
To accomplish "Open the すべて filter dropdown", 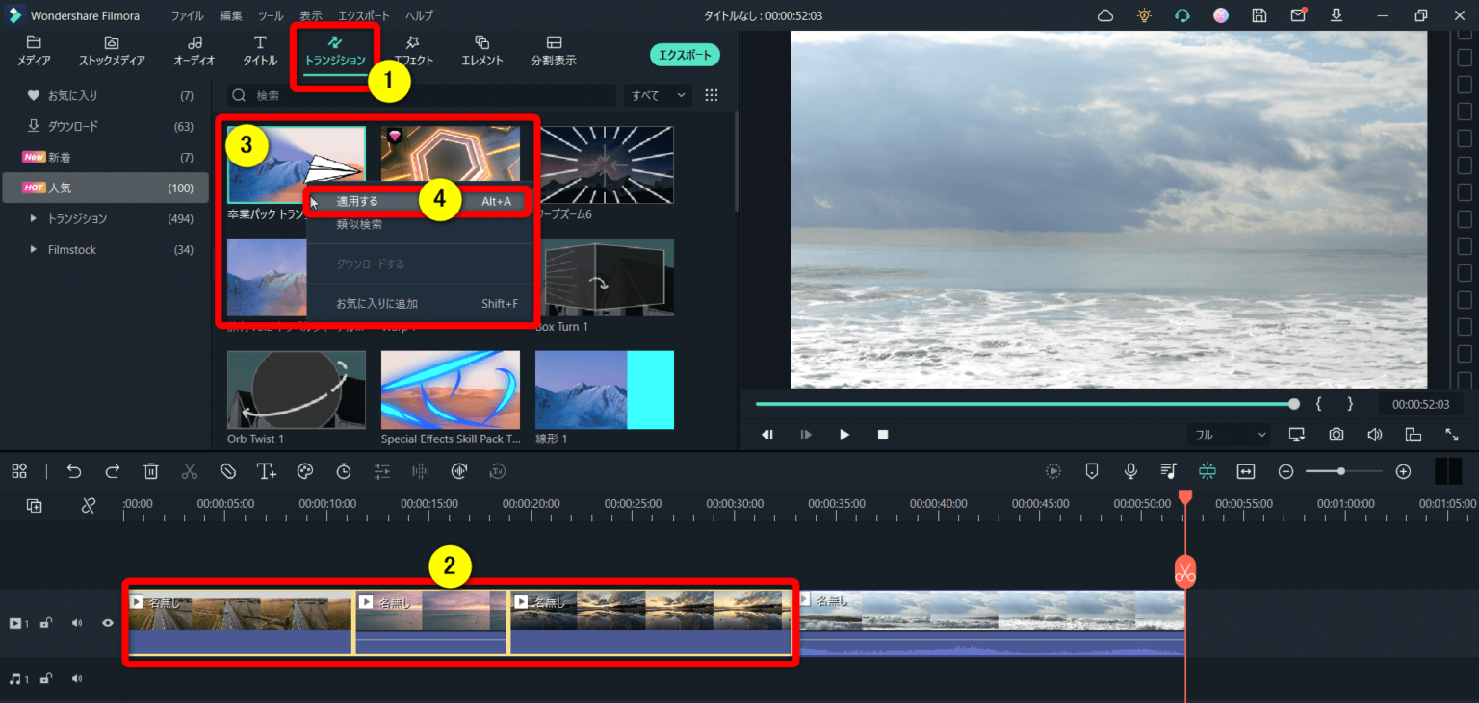I will click(658, 95).
